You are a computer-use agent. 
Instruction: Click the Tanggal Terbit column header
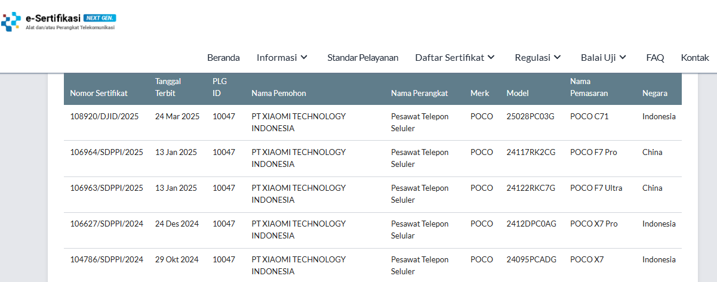coord(168,87)
